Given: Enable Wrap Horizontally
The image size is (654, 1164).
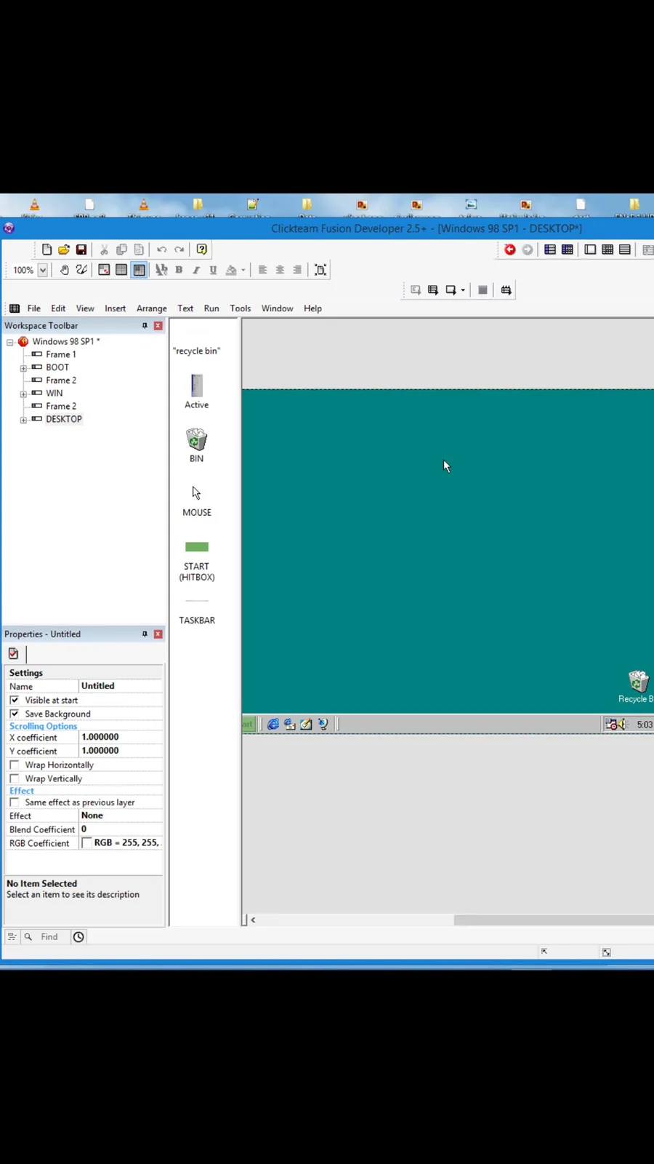Looking at the screenshot, I should [x=15, y=765].
